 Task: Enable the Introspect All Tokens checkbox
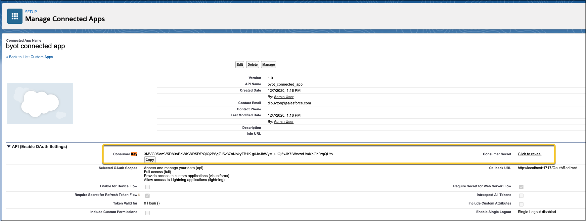[x=521, y=196]
